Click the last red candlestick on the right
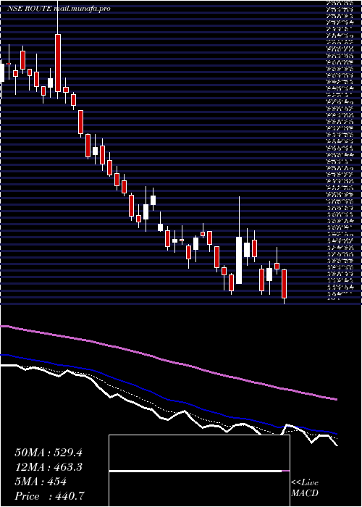 coord(284,284)
